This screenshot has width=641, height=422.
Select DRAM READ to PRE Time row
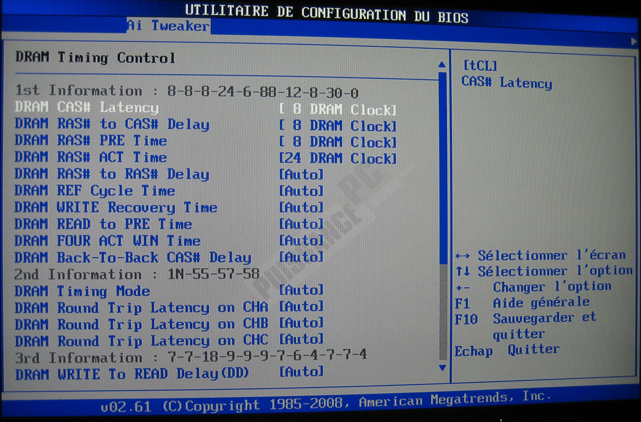point(103,224)
